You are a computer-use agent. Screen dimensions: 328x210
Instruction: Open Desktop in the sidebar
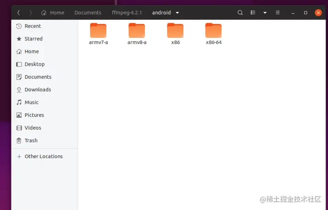coord(44,64)
